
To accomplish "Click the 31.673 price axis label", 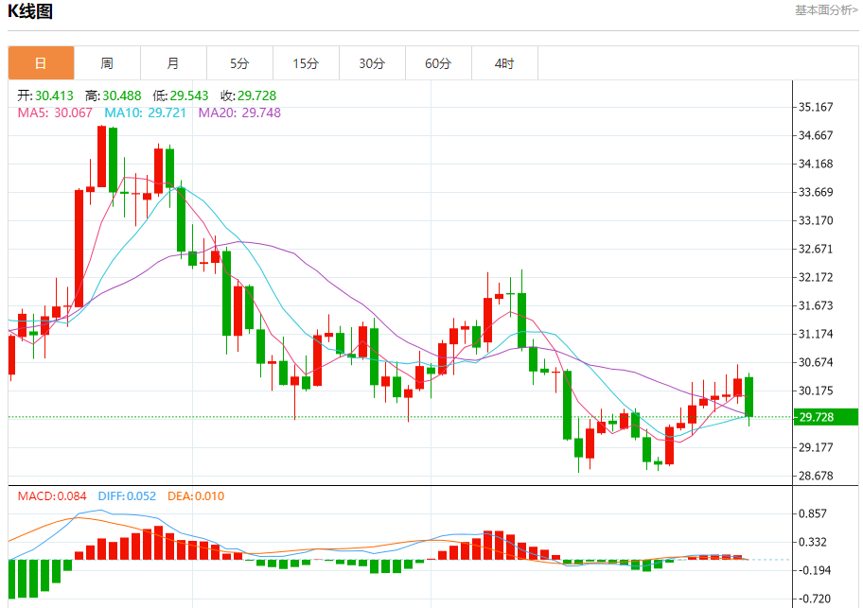I will 816,305.
